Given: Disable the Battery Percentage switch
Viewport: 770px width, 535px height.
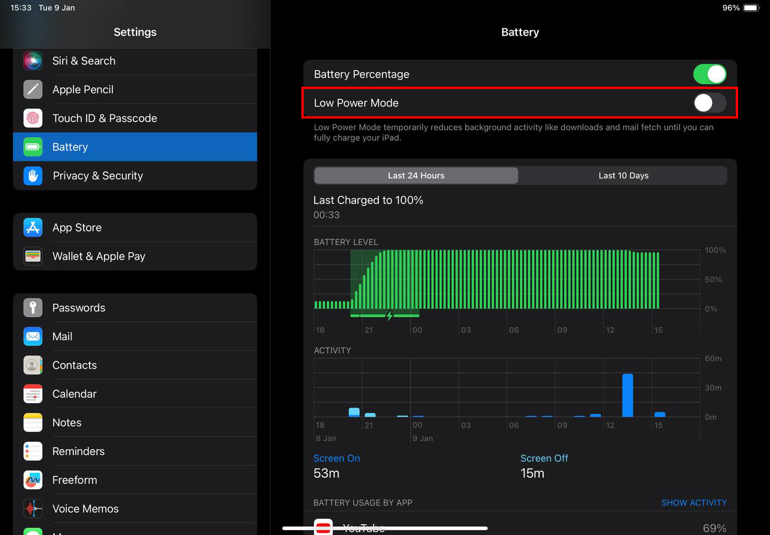Looking at the screenshot, I should point(709,75).
